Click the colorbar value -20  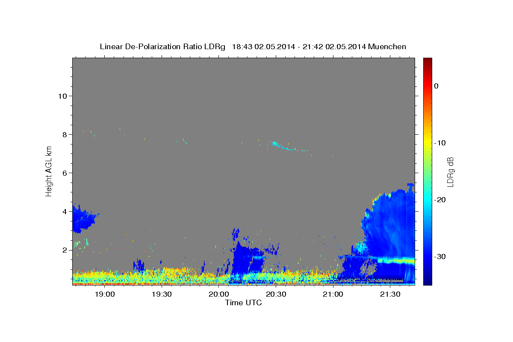pos(440,200)
